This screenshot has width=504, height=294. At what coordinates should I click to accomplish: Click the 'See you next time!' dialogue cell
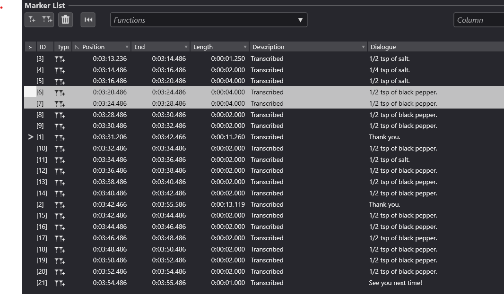coord(395,283)
